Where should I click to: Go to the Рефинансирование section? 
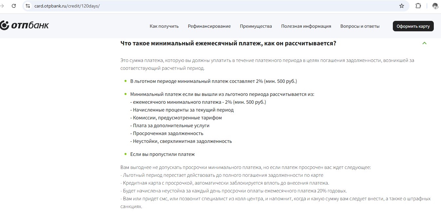coord(209,26)
